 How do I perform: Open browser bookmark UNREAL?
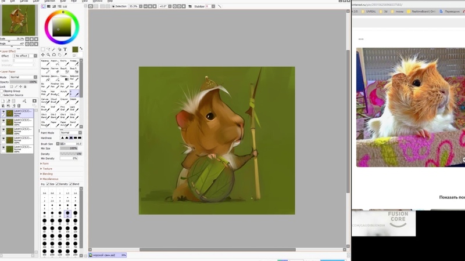(x=369, y=12)
